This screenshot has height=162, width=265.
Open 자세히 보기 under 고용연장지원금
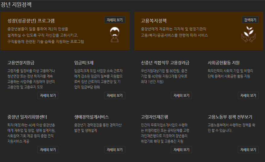point(48,95)
